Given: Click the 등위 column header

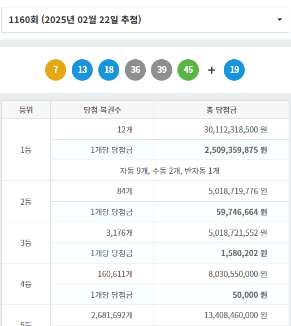Looking at the screenshot, I should [x=26, y=110].
